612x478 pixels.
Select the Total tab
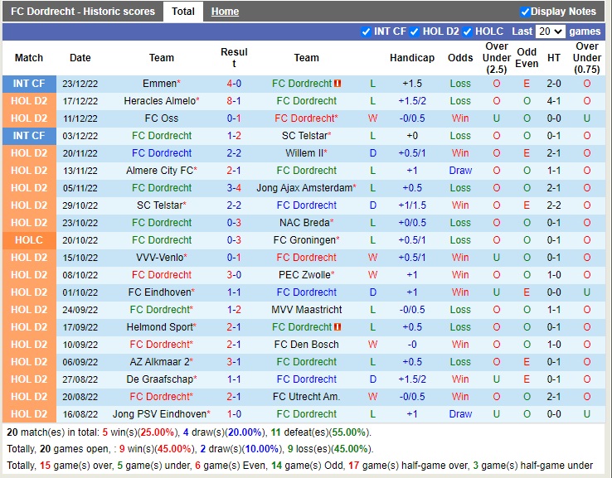tap(183, 12)
